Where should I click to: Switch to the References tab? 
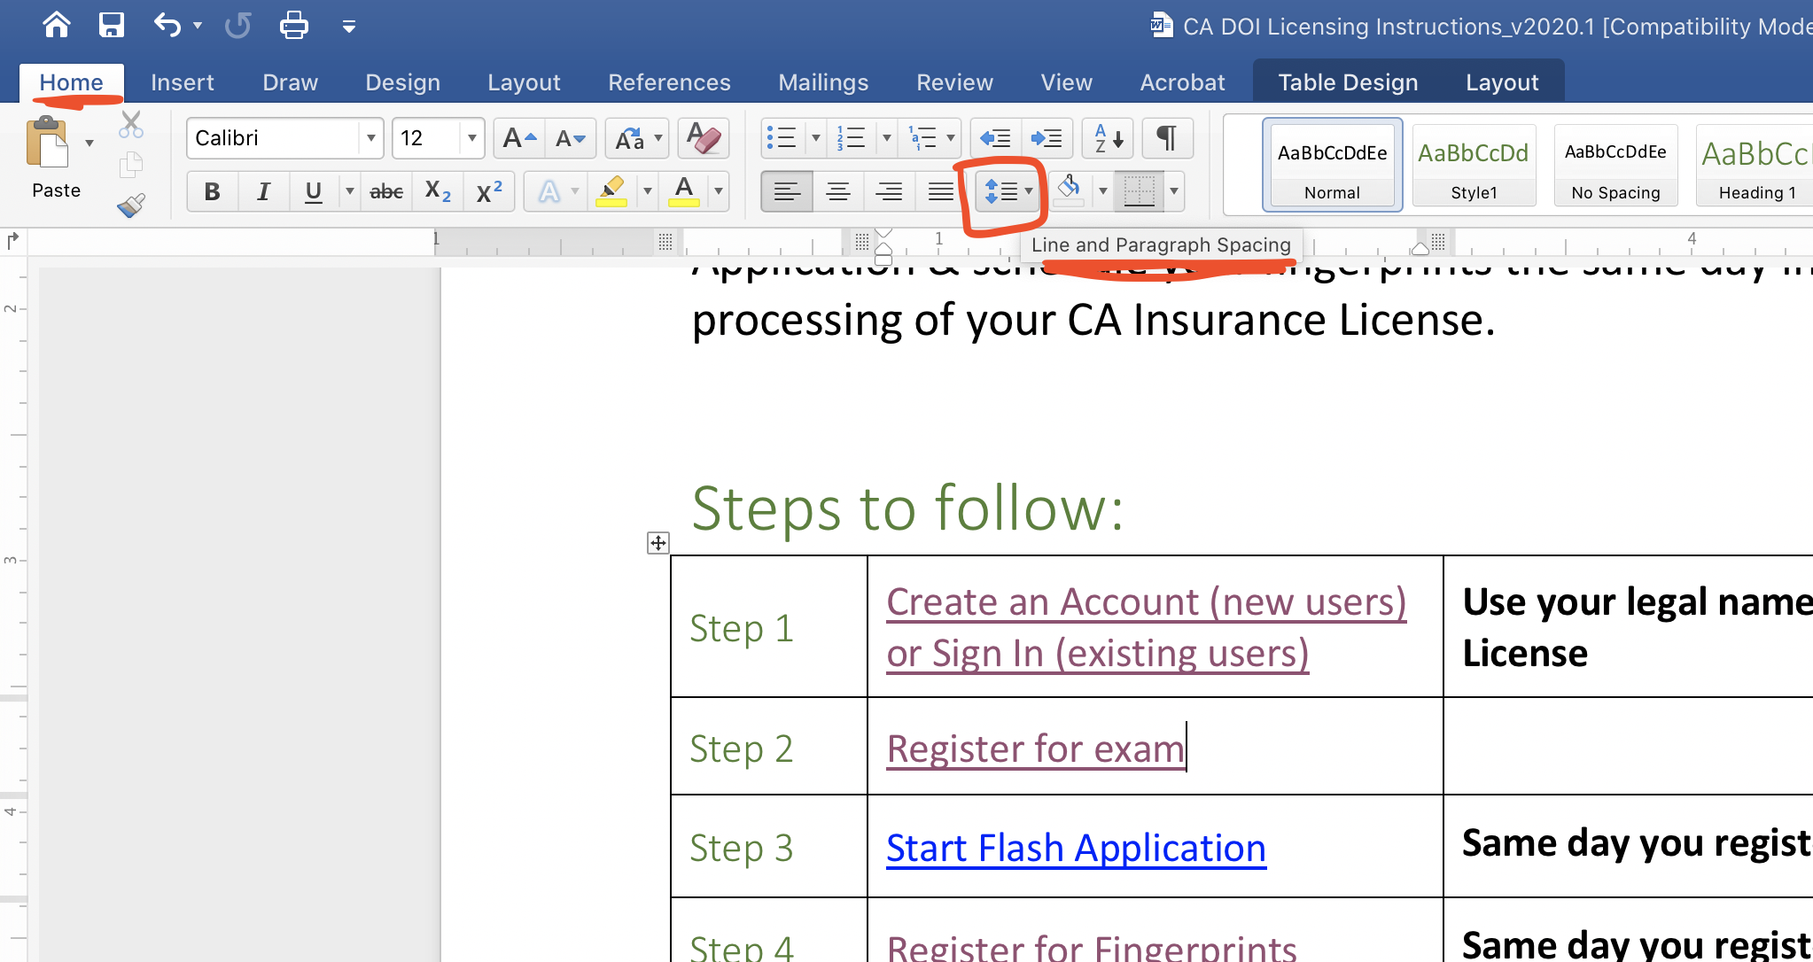click(669, 82)
